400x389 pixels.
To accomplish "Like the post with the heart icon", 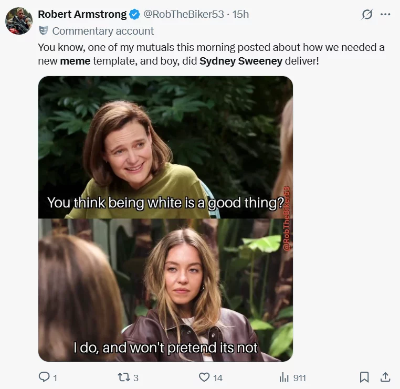I will tap(204, 377).
